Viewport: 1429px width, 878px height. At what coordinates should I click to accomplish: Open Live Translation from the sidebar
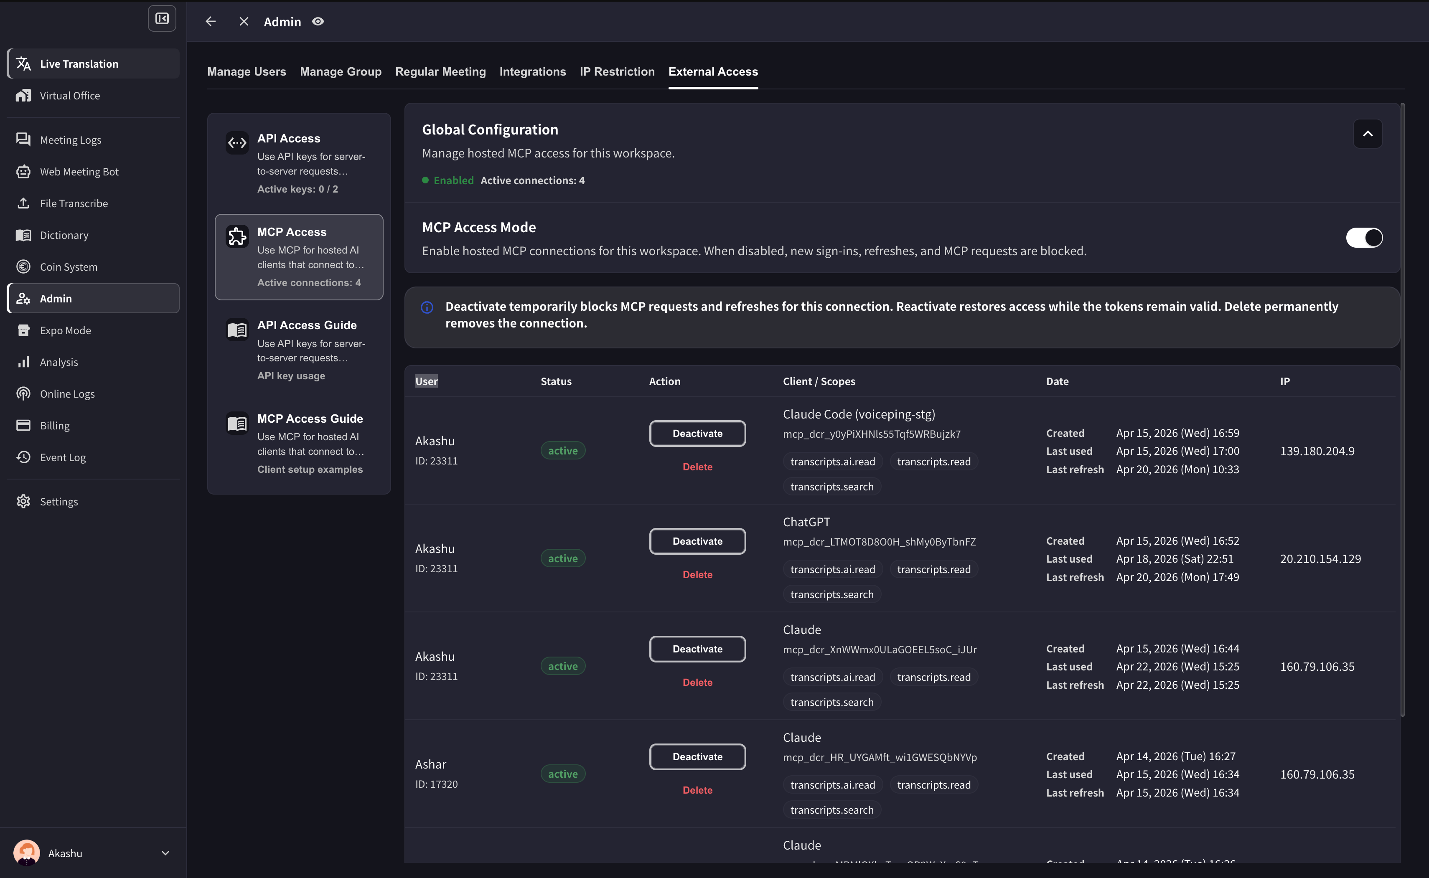click(93, 64)
